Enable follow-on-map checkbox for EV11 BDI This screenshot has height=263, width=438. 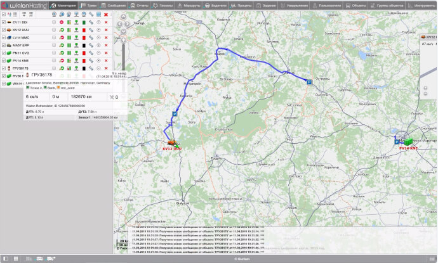pyautogui.click(x=54, y=22)
